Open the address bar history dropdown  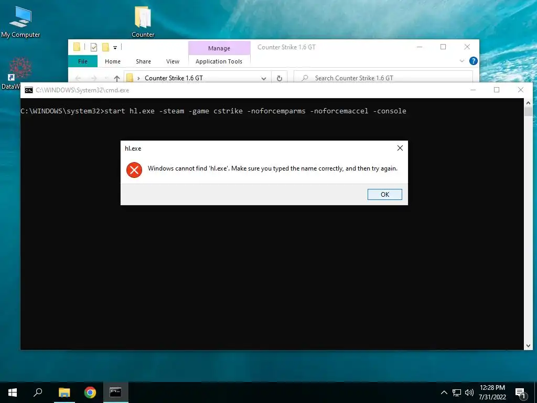263,79
